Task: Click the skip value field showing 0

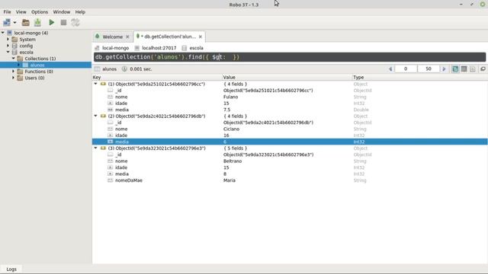Action: (406, 68)
